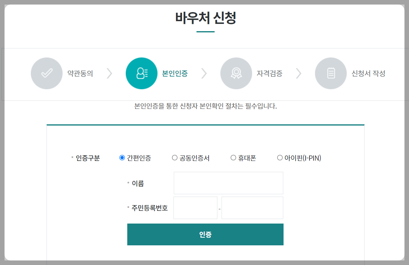Viewport: 409px width, 265px height.
Task: Click into the 이름 name field
Action: pyautogui.click(x=228, y=183)
